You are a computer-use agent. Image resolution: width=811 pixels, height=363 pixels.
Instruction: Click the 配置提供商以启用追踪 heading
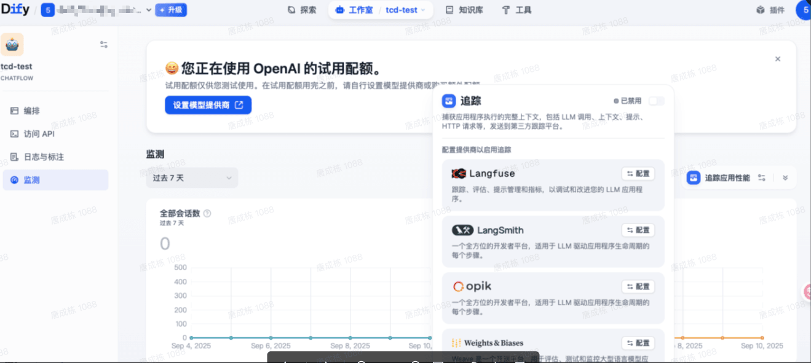(477, 150)
